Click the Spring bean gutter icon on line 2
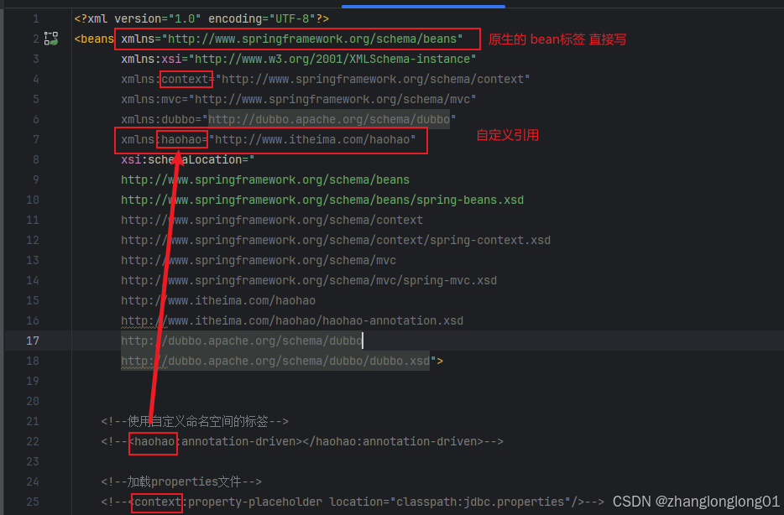The height and width of the screenshot is (515, 784). click(51, 39)
